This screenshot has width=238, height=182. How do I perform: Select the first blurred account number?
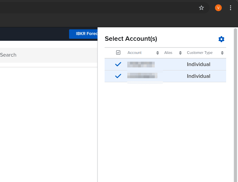click(x=141, y=64)
